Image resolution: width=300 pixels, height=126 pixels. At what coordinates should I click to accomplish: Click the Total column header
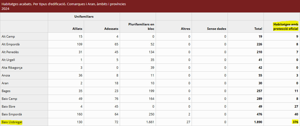pyautogui.click(x=258, y=29)
